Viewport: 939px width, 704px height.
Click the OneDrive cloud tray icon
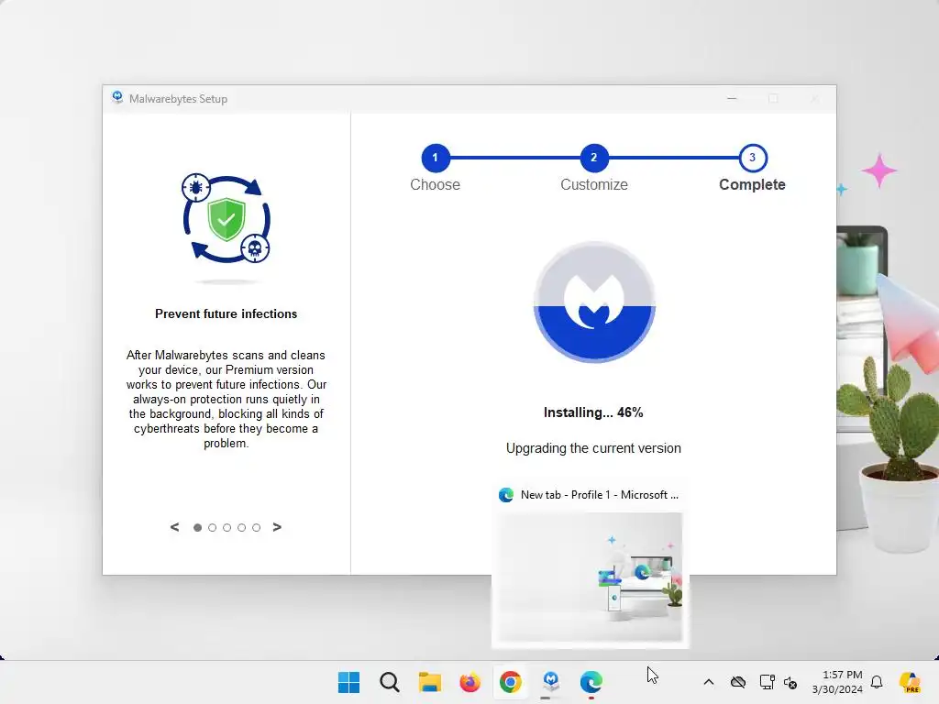click(738, 682)
